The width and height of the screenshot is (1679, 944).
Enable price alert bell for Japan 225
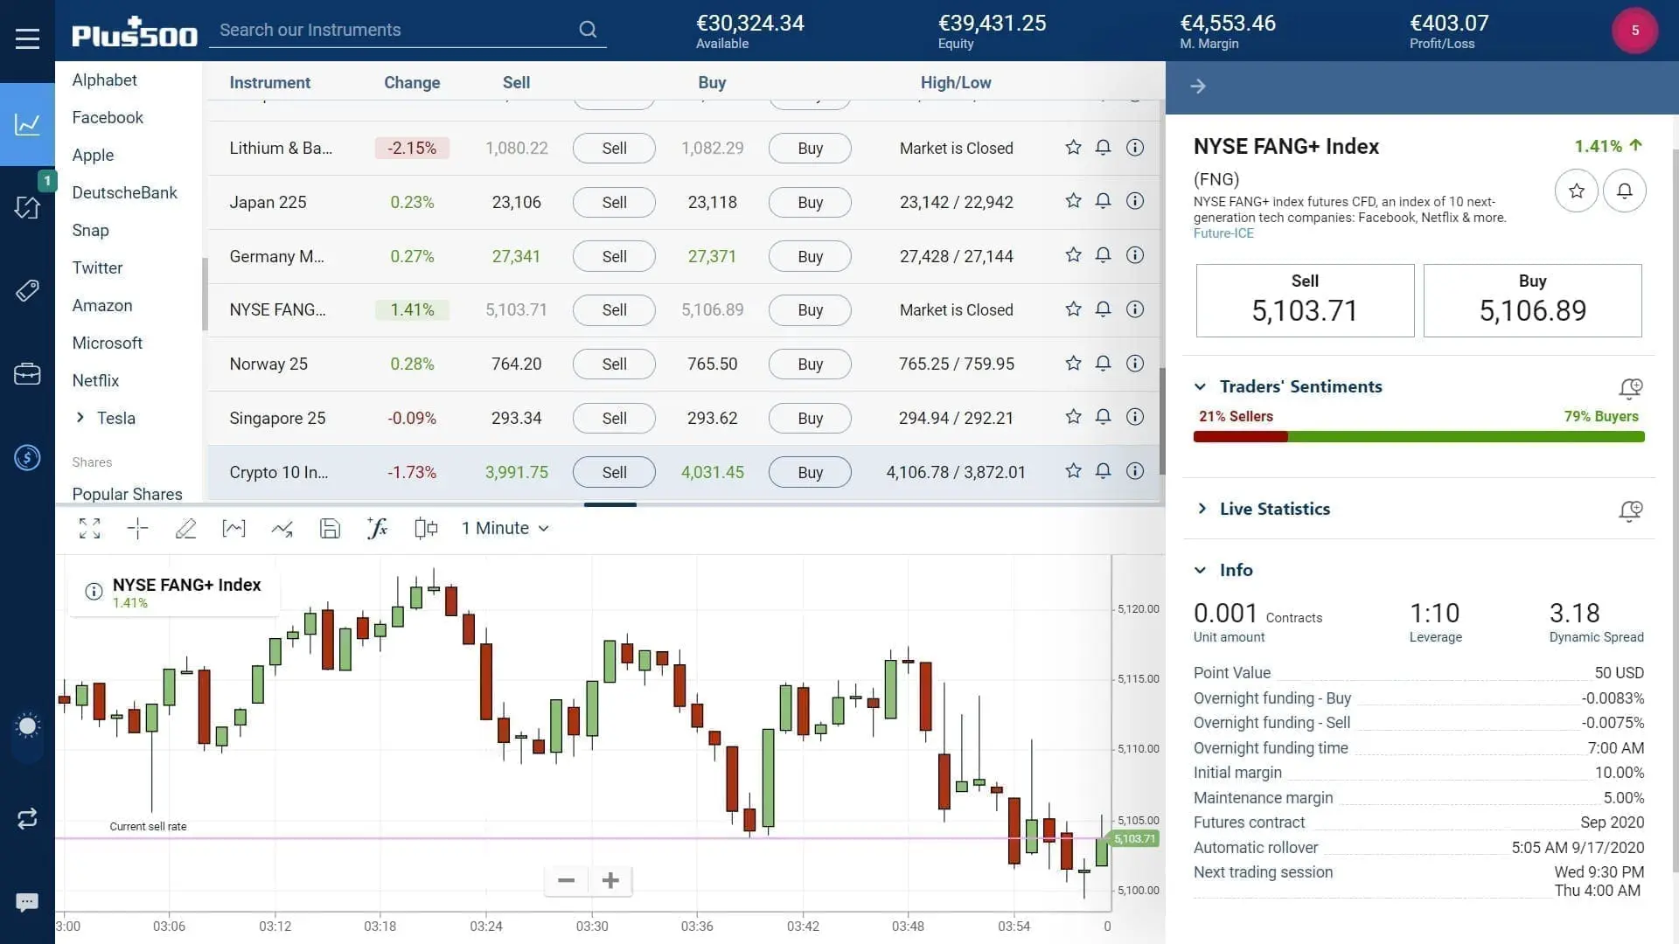coord(1103,200)
